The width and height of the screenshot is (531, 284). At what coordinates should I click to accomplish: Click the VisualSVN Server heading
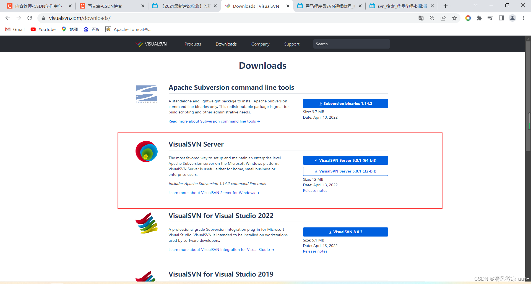pos(196,144)
